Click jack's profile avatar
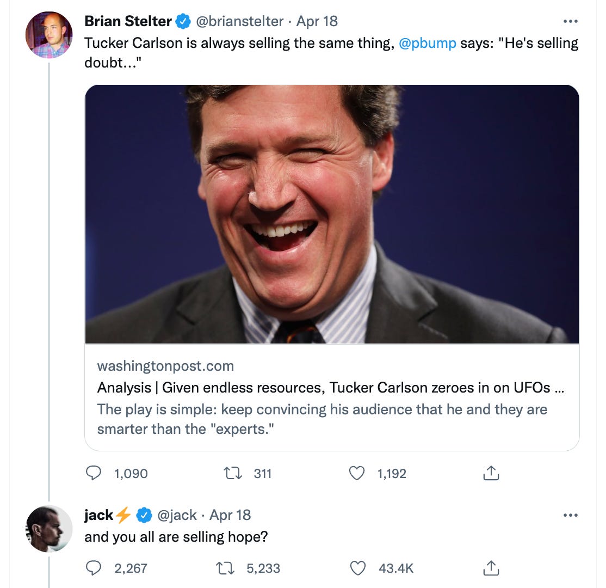606x588 pixels. (x=49, y=529)
